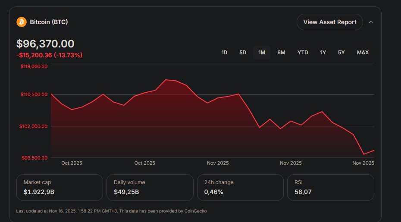Switch chart to 1Y range
This screenshot has height=222, width=401.
point(323,53)
